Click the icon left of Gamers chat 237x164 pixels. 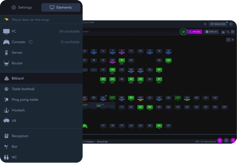pyautogui.click(x=205, y=24)
